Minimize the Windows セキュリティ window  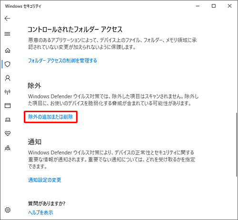[x=198, y=6]
